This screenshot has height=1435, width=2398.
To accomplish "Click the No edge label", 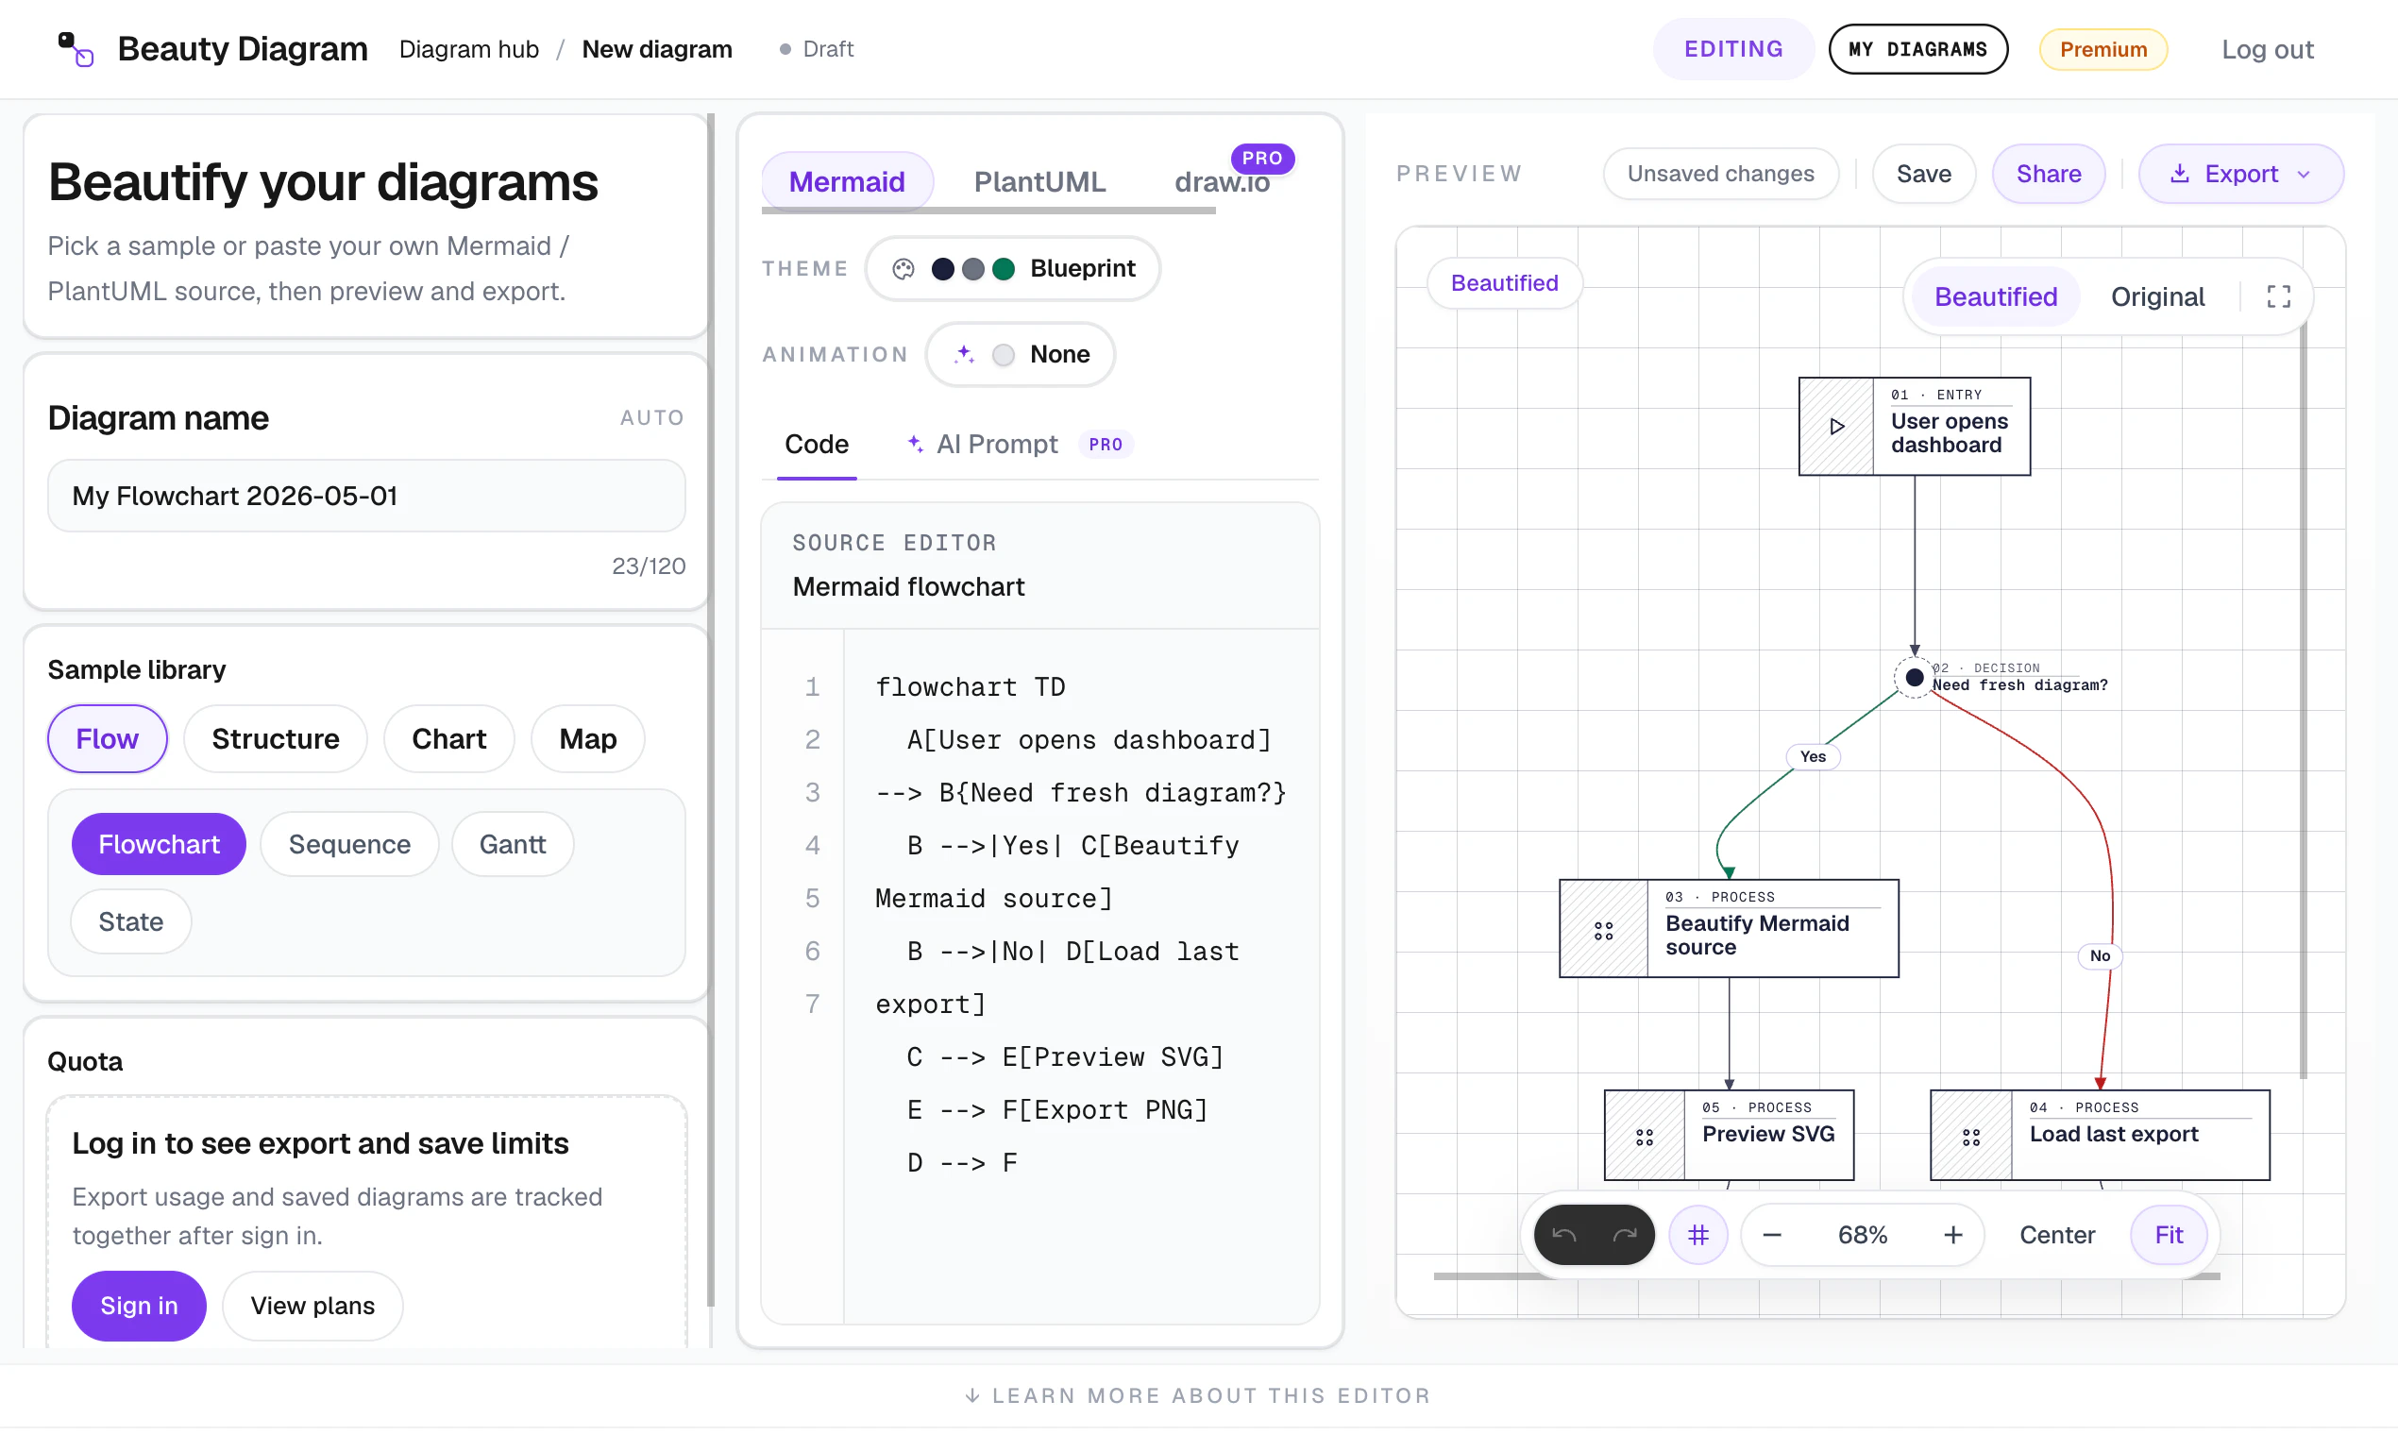I will 2100,955.
